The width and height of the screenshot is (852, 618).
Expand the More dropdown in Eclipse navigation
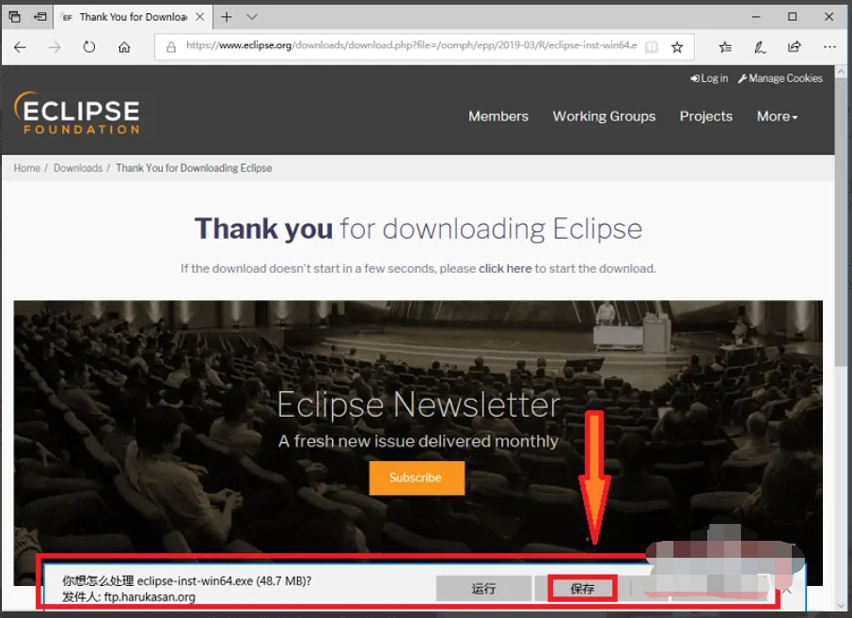pyautogui.click(x=777, y=117)
